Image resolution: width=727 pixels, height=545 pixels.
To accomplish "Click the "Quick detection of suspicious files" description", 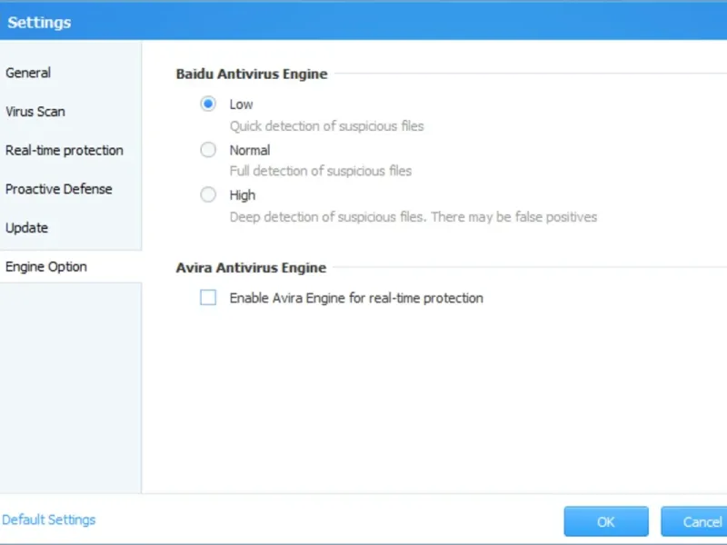I will pyautogui.click(x=326, y=126).
